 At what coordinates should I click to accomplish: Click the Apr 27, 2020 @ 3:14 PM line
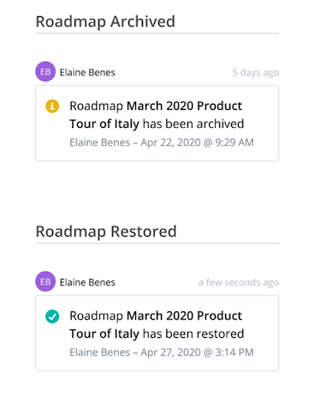tap(162, 353)
